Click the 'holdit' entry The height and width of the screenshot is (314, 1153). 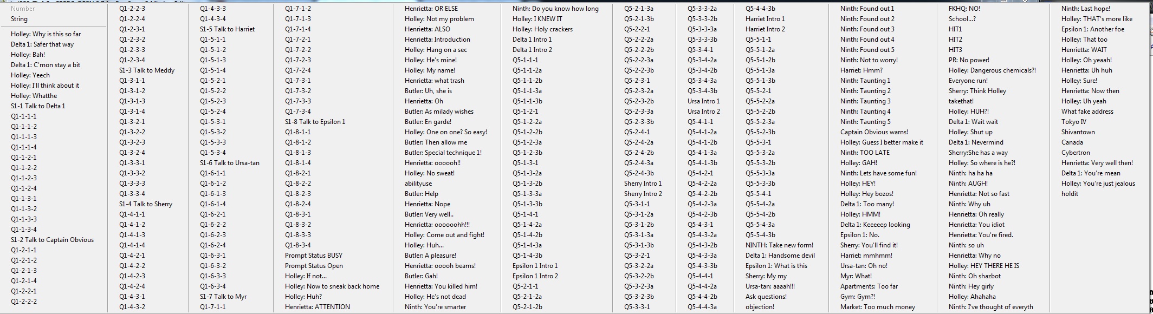coord(1070,194)
